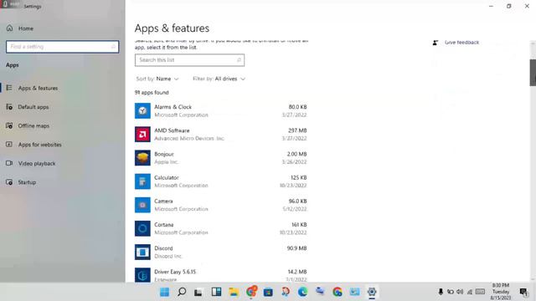The width and height of the screenshot is (536, 301).
Task: Click the magnifier icon in Search this list
Action: 239,60
